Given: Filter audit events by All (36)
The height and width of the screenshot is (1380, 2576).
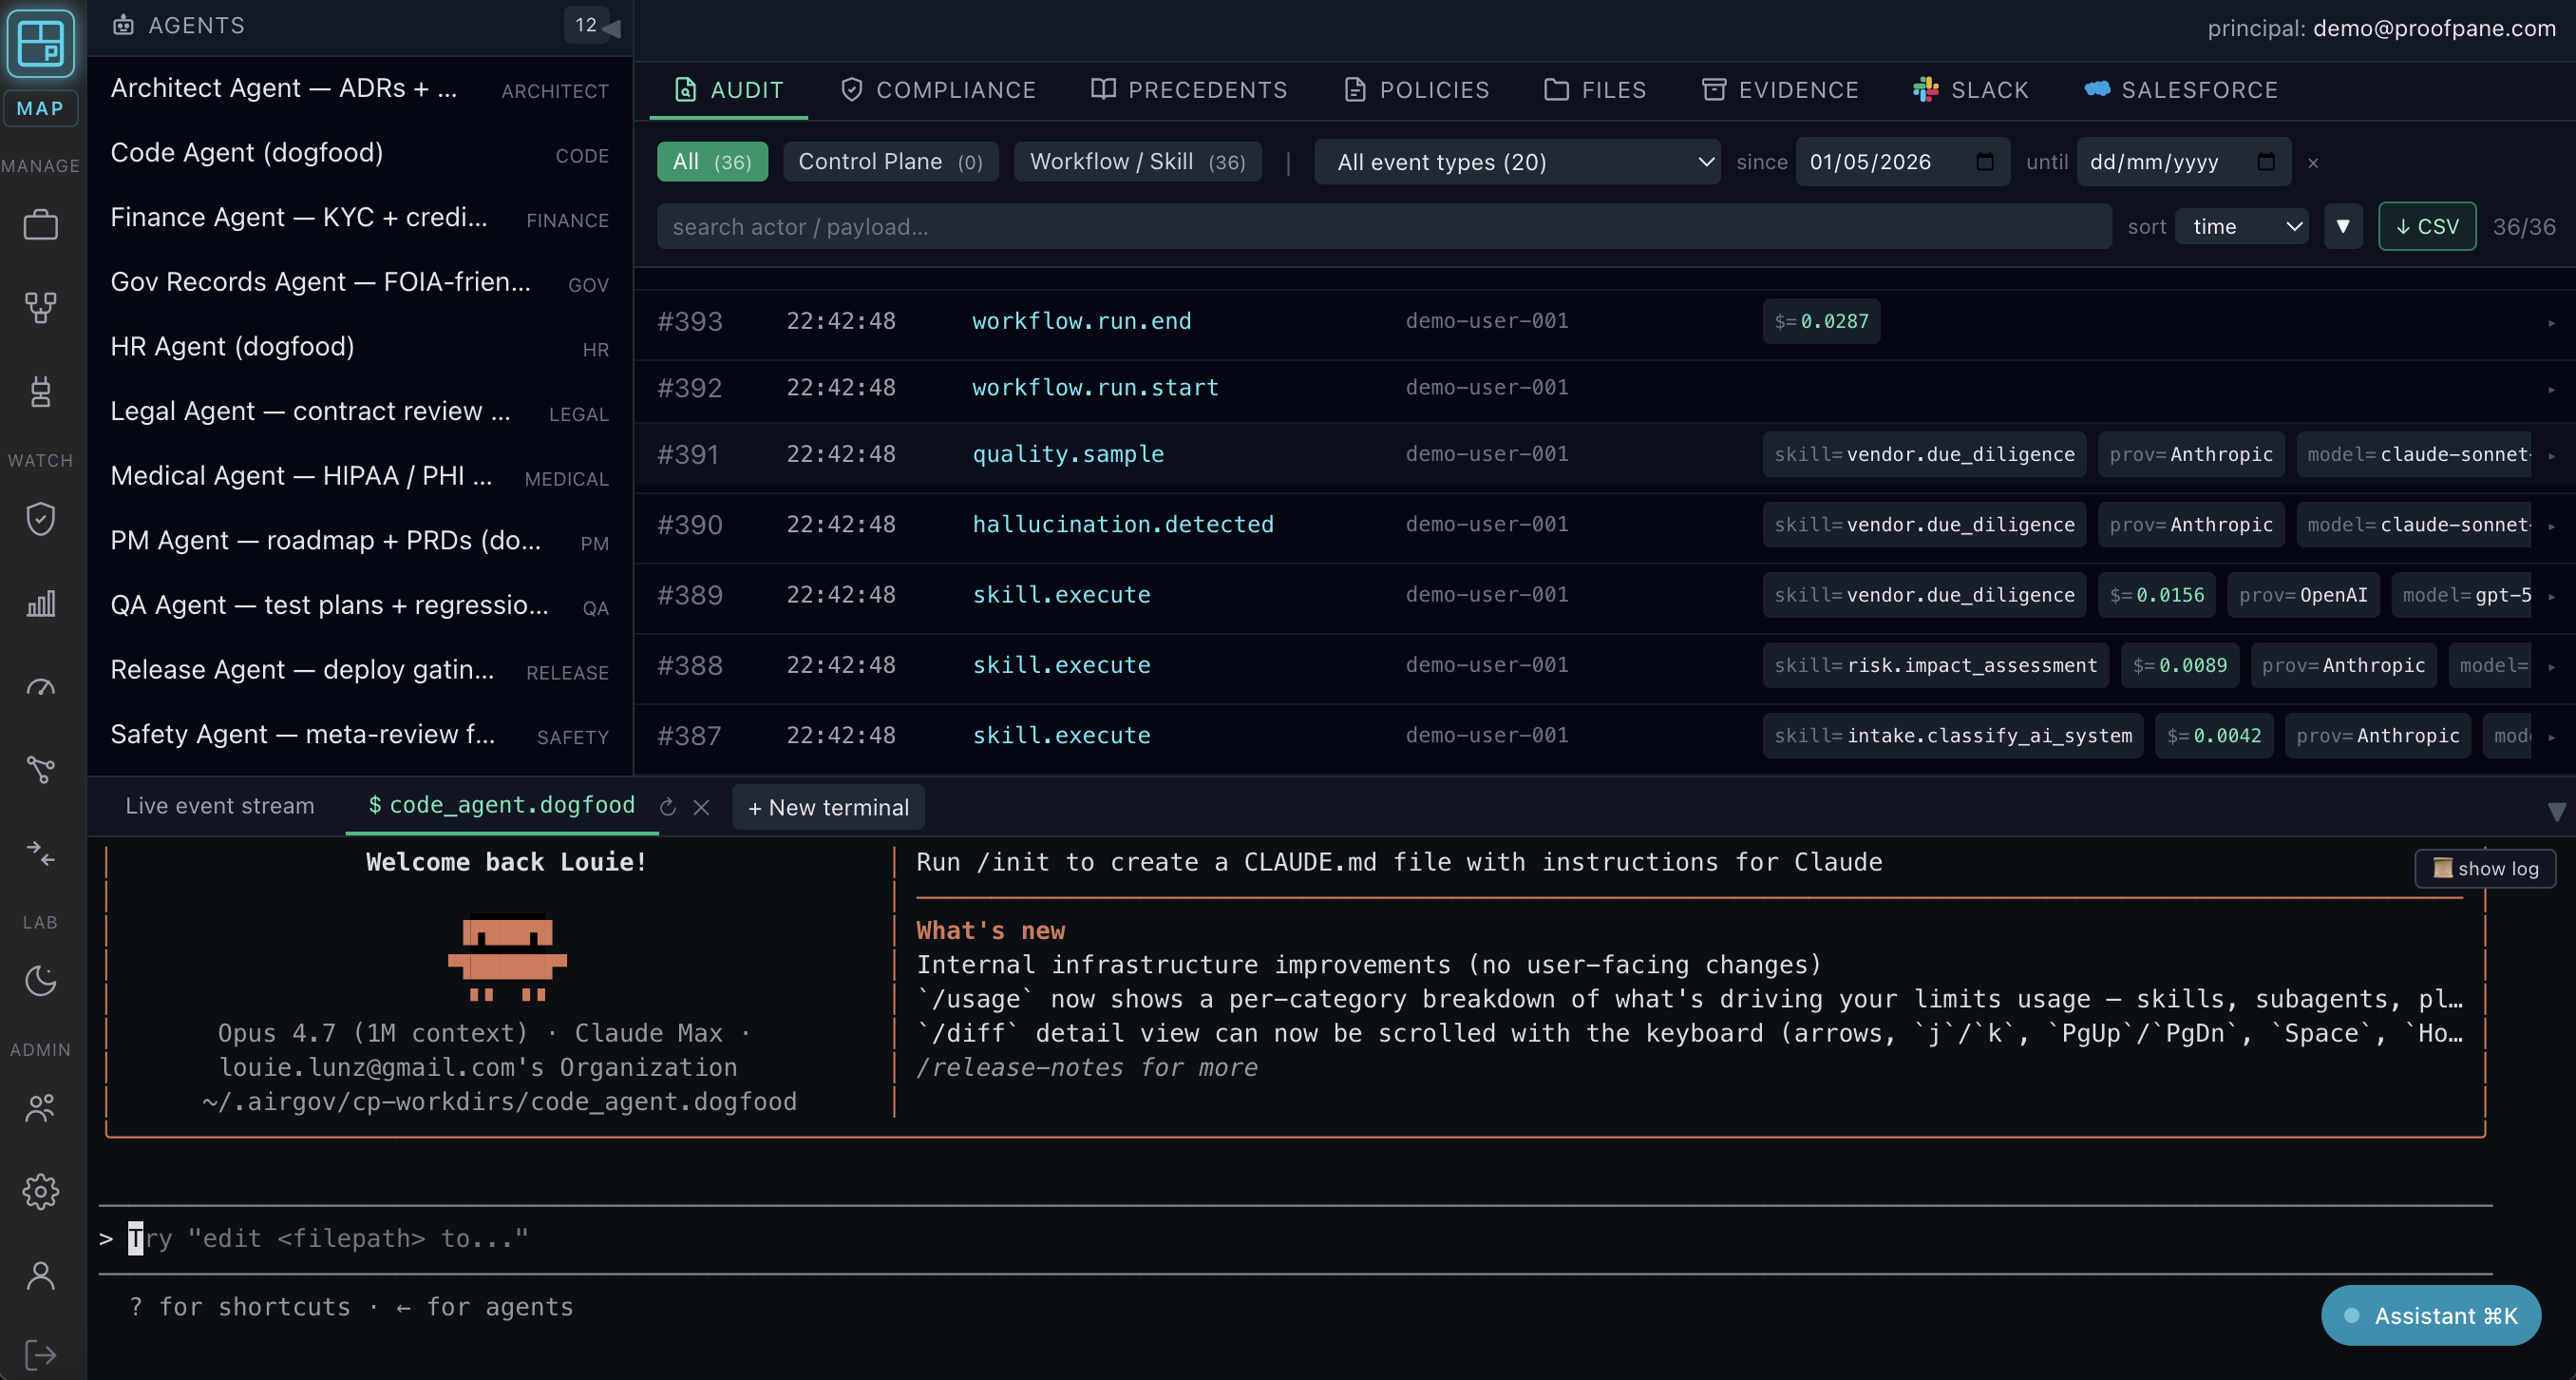Looking at the screenshot, I should pyautogui.click(x=712, y=162).
